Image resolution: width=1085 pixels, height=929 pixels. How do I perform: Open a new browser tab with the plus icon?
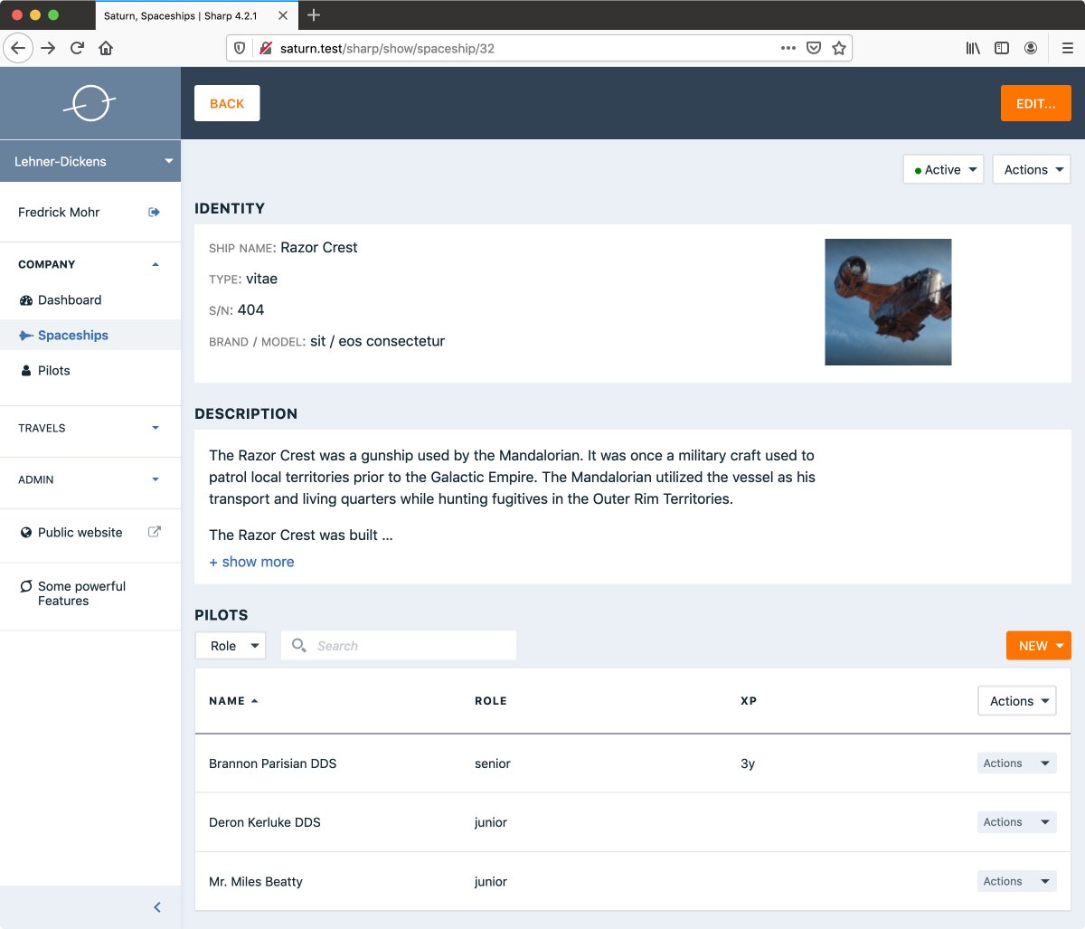[314, 14]
